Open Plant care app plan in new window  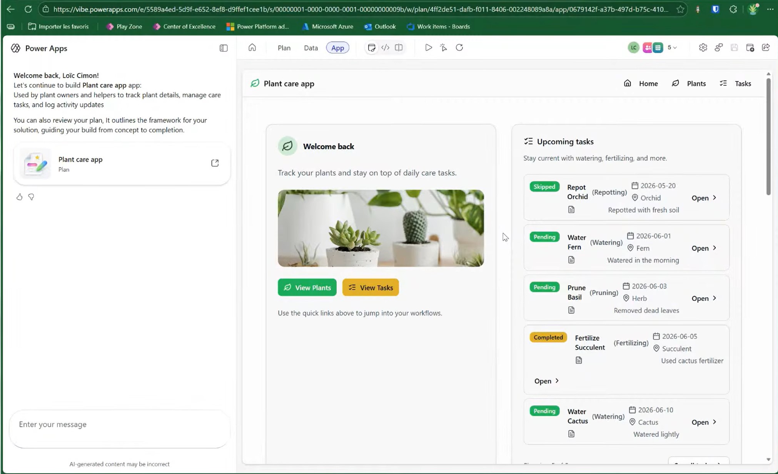coord(215,163)
